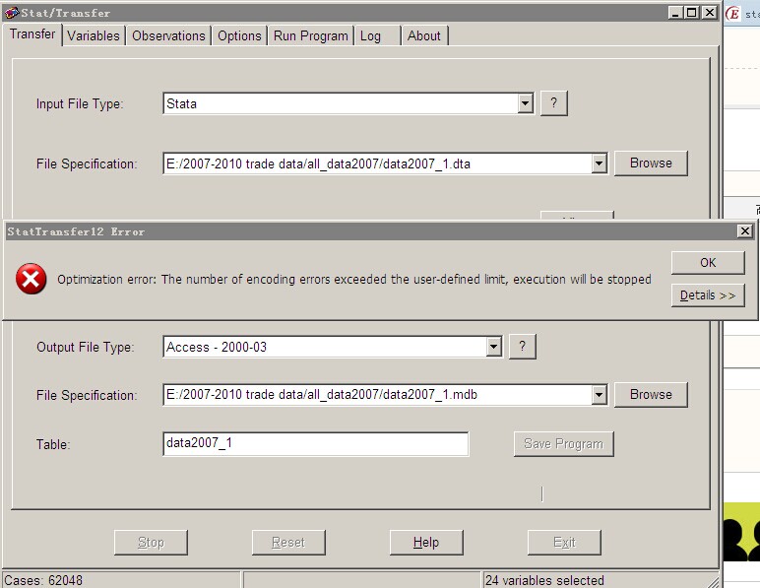Click the Save Program button
This screenshot has height=588, width=760.
click(x=564, y=444)
